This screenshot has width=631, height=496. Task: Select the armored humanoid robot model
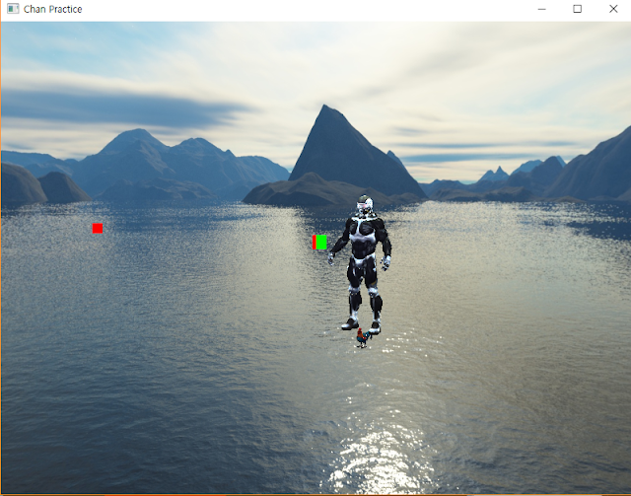pos(361,264)
